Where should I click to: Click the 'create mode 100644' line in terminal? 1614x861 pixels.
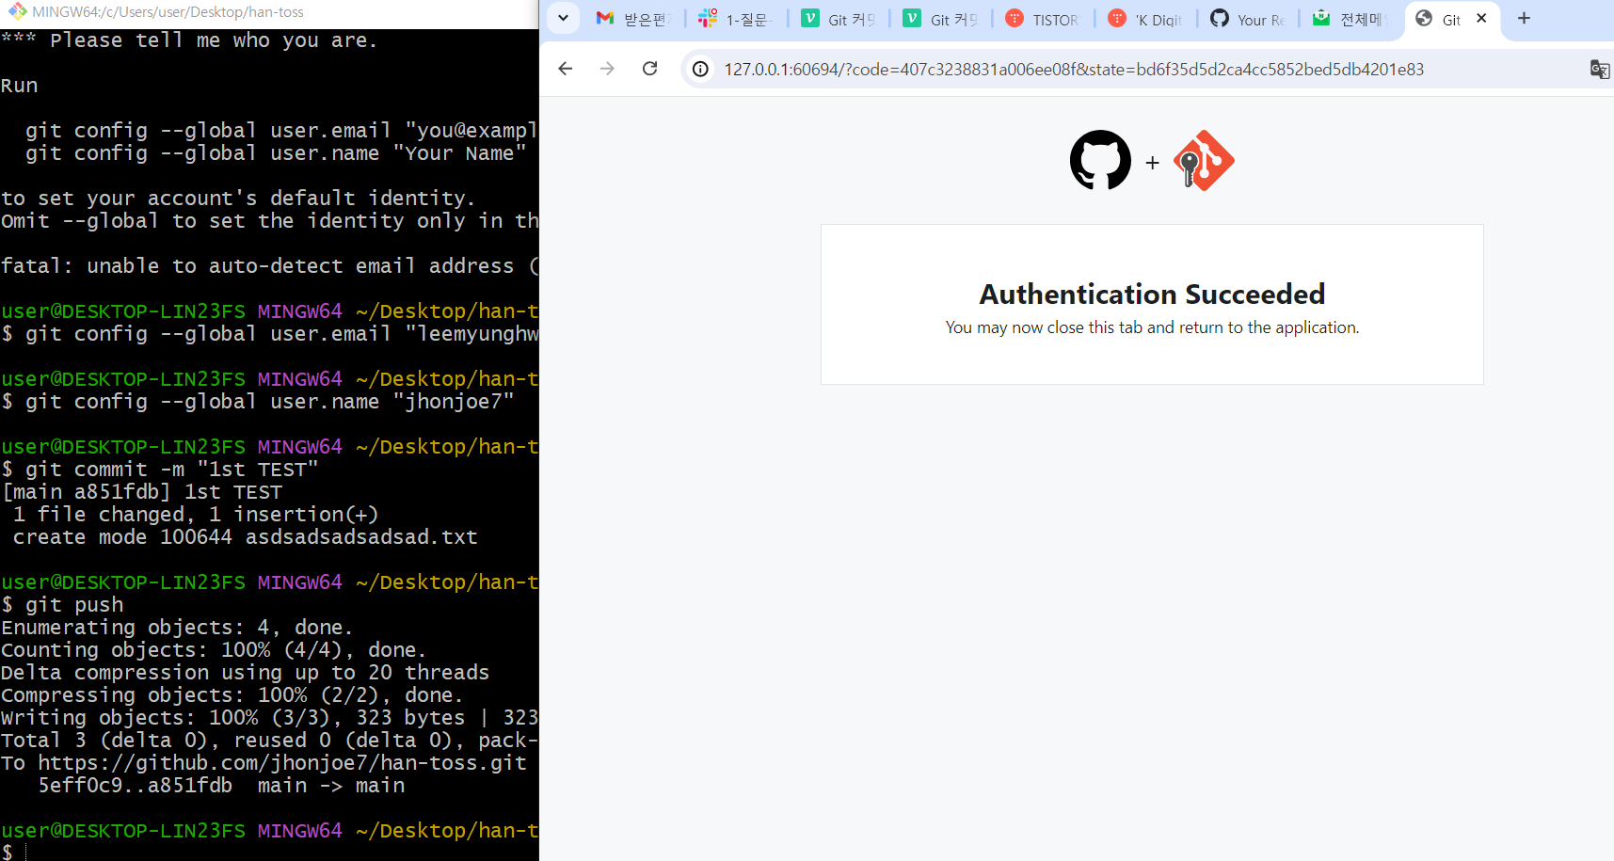[x=245, y=536]
